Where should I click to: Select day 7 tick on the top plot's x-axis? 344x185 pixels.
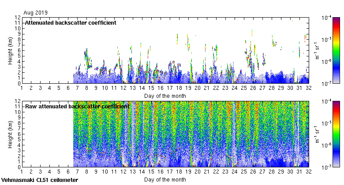tap(77, 88)
